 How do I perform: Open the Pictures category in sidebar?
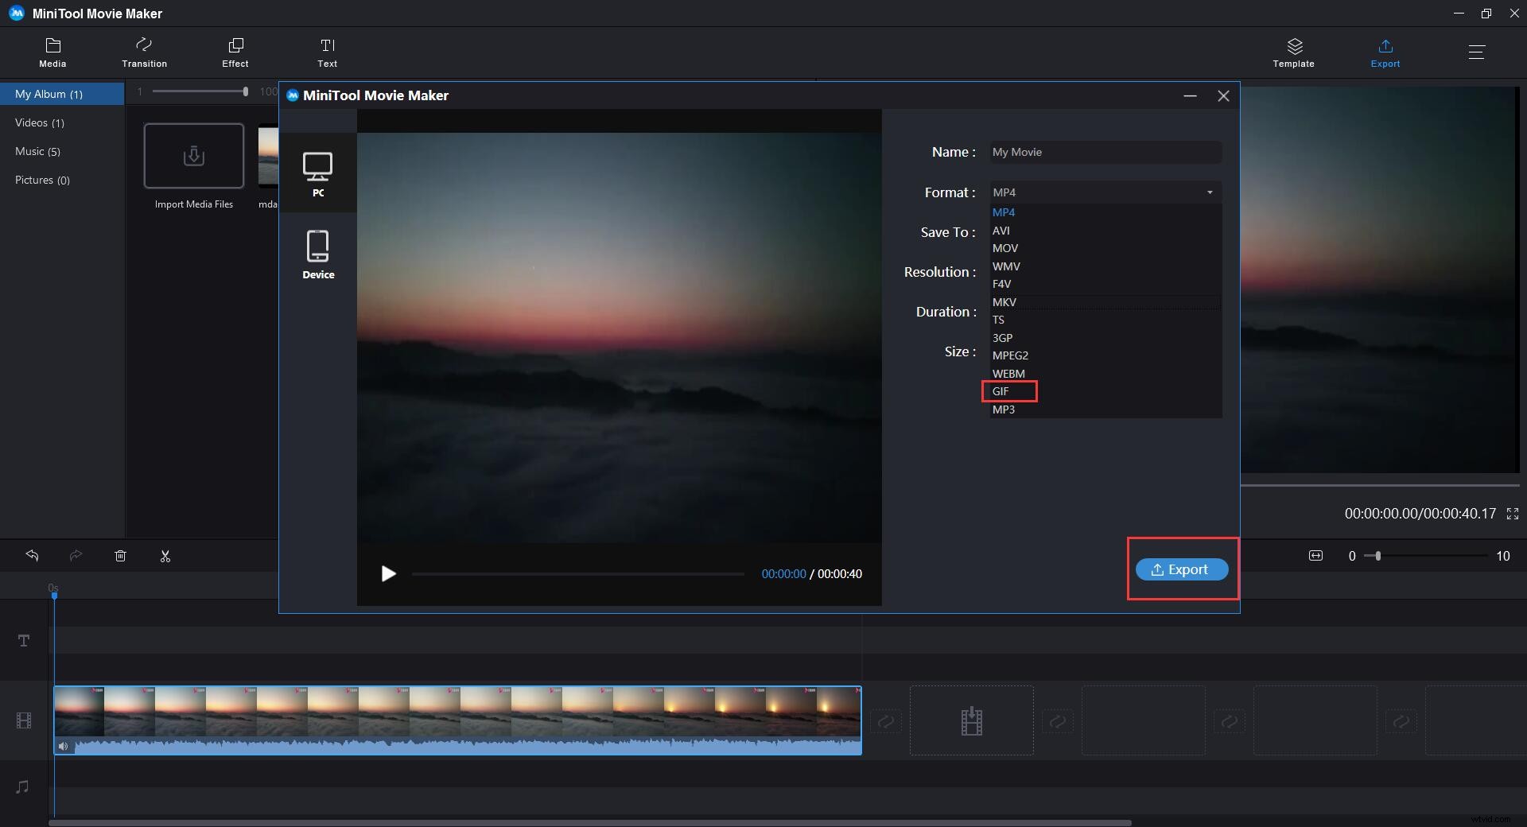[42, 180]
